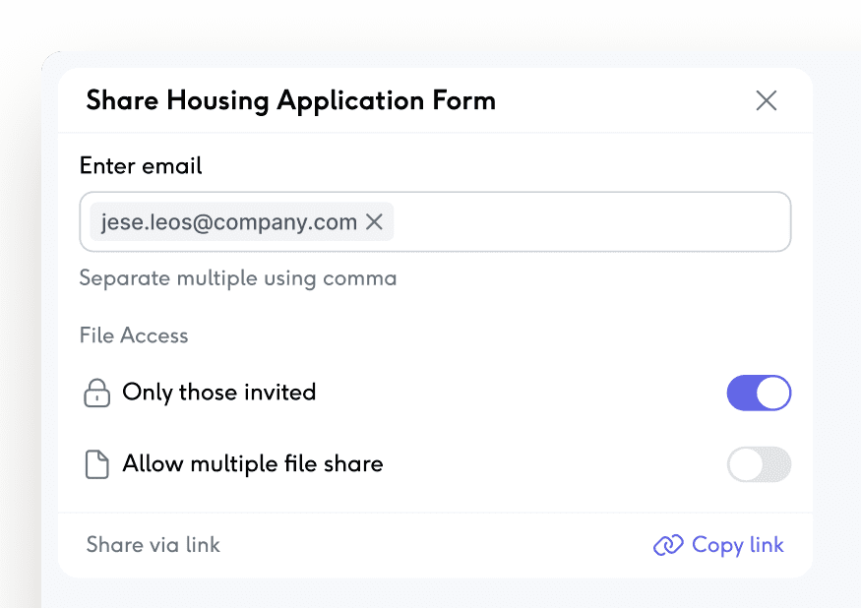Click the Share Housing Application Form title

click(x=291, y=100)
